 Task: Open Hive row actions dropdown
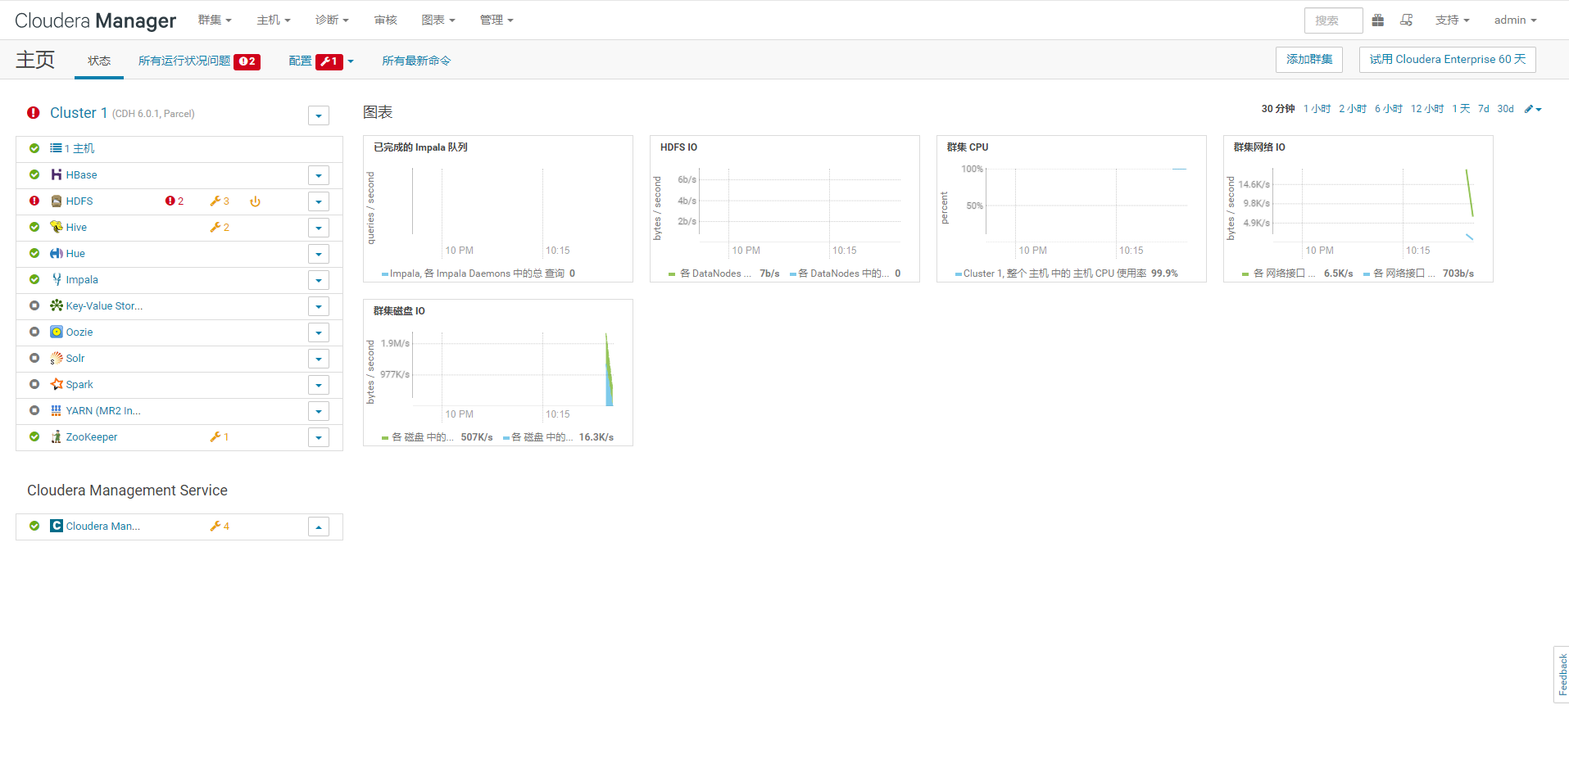pyautogui.click(x=319, y=228)
